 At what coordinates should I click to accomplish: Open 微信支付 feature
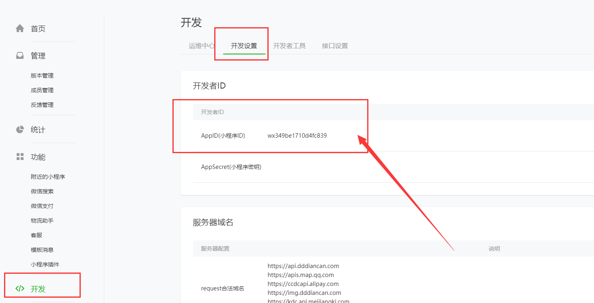click(42, 206)
